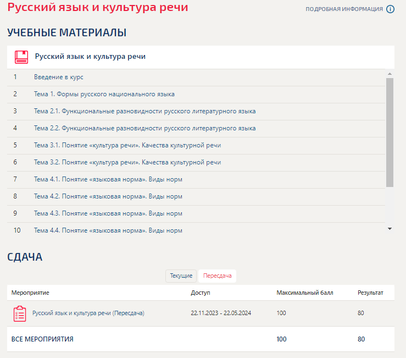Click row number 10 in materials list
The height and width of the screenshot is (358, 406).
[17, 230]
